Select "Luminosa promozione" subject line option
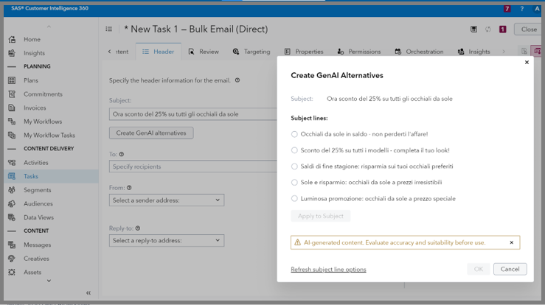This screenshot has width=545, height=305. point(294,198)
